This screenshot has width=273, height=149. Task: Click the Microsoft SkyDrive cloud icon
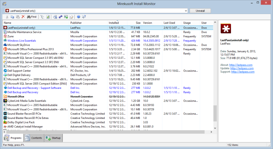[5, 45]
